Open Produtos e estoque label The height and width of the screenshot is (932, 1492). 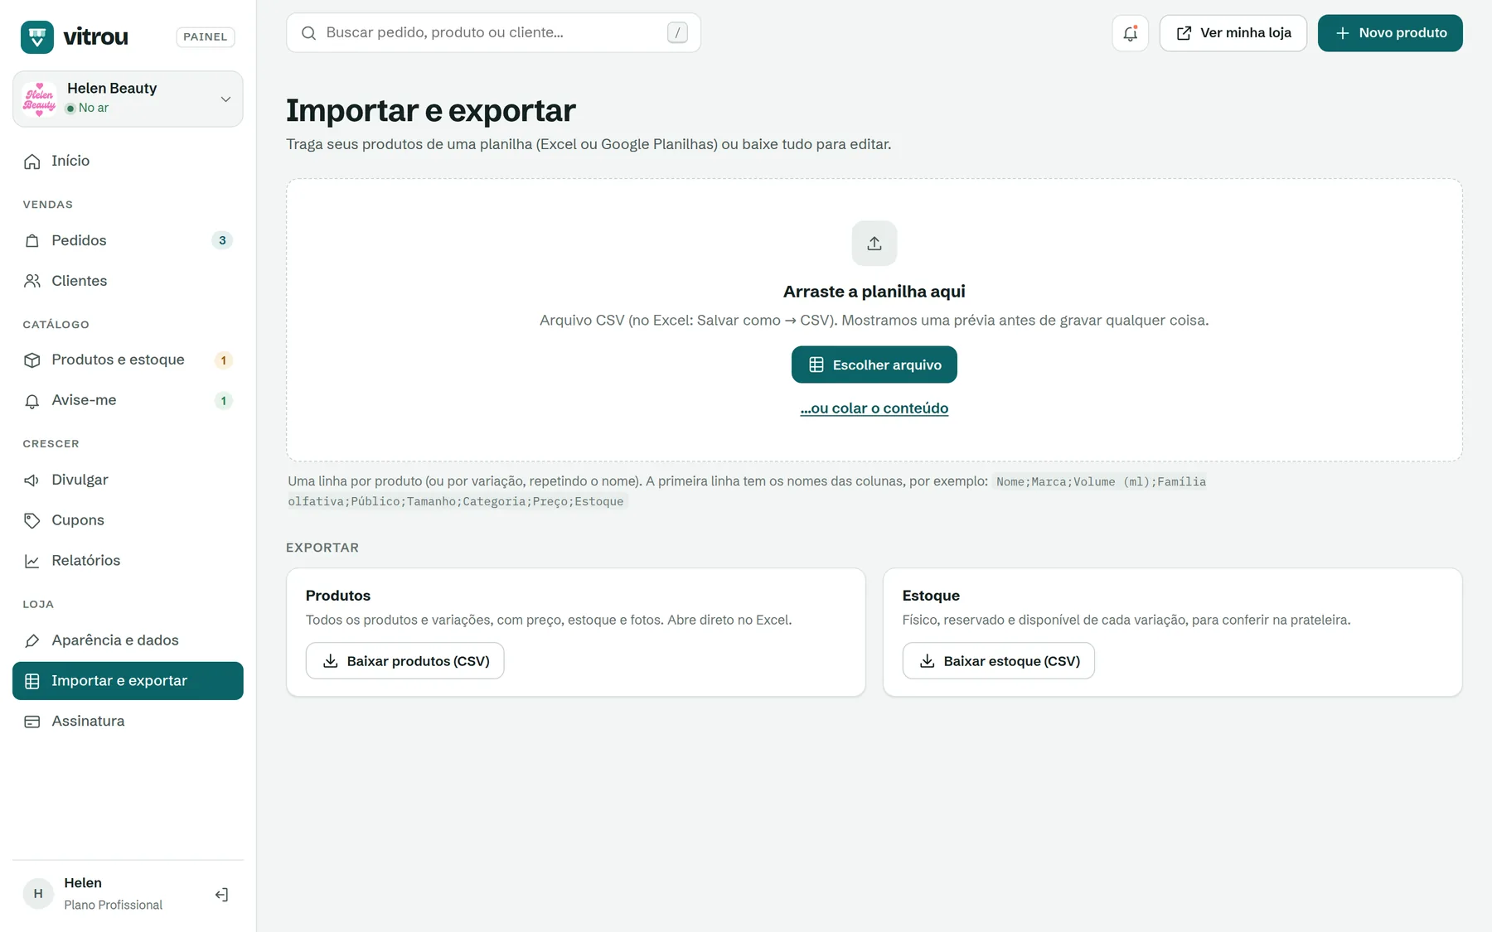[x=118, y=360]
